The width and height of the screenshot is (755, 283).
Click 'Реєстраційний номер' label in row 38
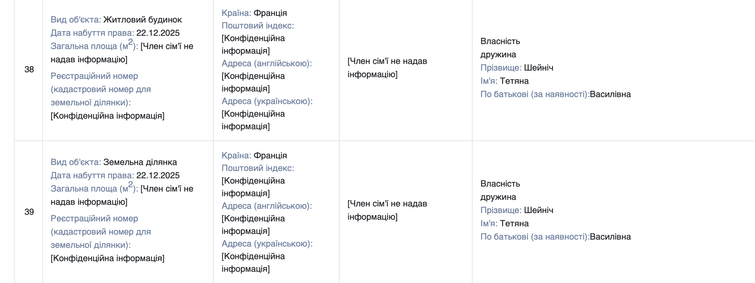tap(94, 76)
